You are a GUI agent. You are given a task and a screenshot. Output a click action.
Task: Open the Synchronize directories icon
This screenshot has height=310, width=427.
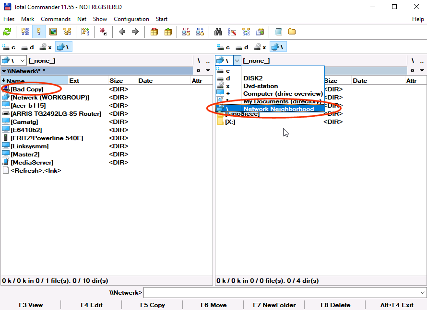coord(246,32)
